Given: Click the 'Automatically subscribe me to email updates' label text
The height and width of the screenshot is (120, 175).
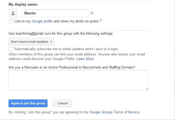Looking at the screenshot, I should point(66,49).
